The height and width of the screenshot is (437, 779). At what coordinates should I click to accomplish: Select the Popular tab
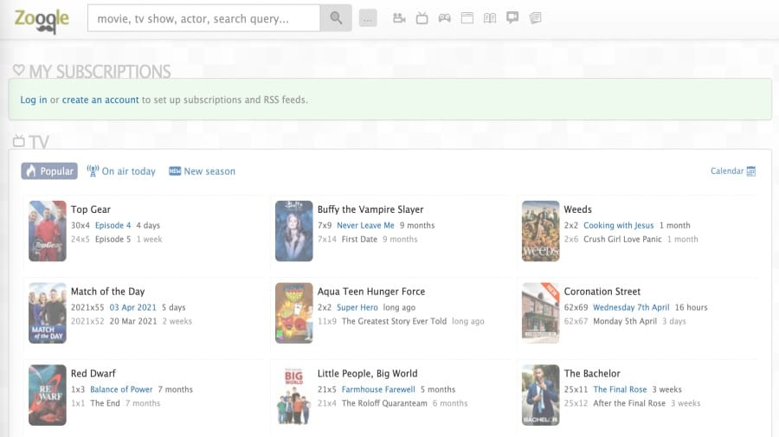click(49, 170)
